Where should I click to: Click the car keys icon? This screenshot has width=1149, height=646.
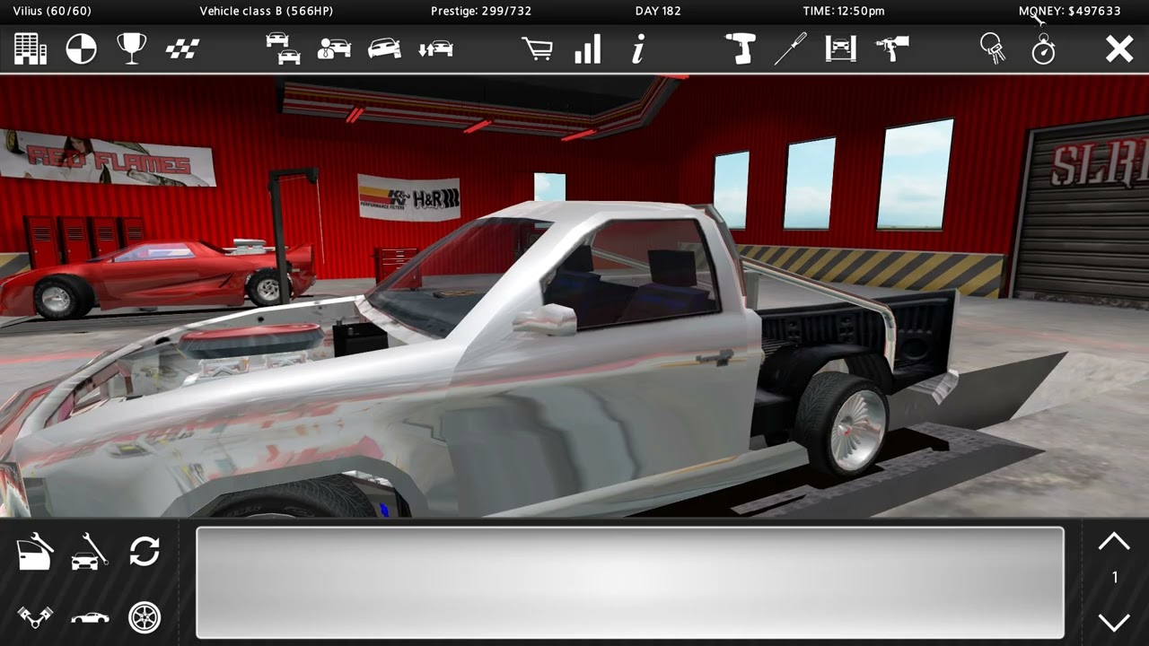pyautogui.click(x=993, y=48)
